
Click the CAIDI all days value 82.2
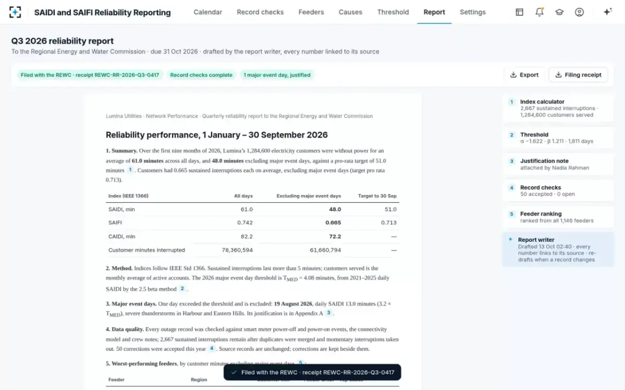[246, 237]
